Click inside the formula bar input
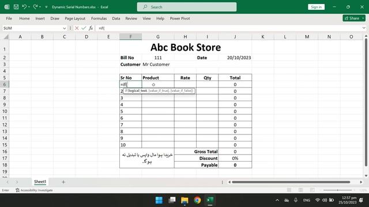Image resolution: width=369 pixels, height=207 pixels. (228, 28)
